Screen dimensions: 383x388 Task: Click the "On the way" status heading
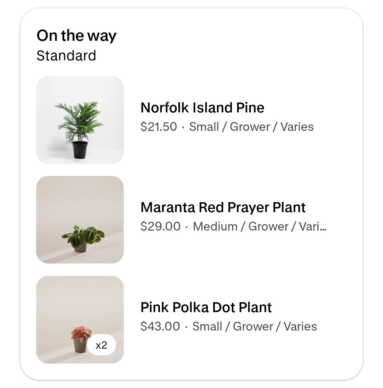[x=77, y=35]
